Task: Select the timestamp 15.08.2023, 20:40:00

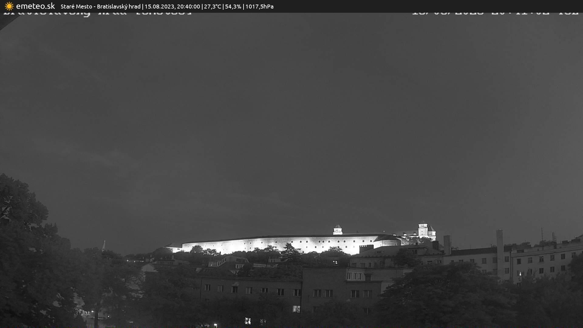Action: click(x=173, y=6)
